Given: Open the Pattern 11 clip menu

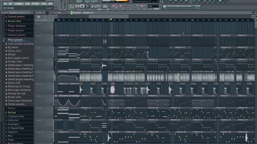Looking at the screenshot, I should click(58, 47).
